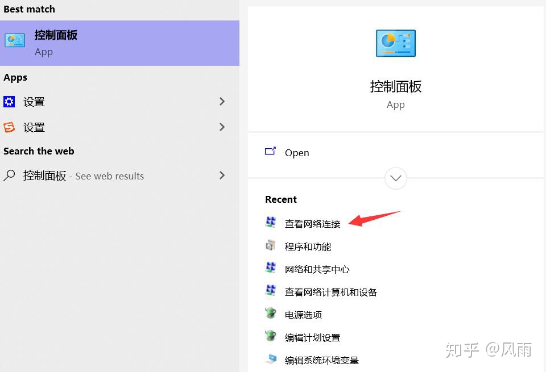Open 编辑系统环境变量 from Recent
546x372 pixels.
point(321,360)
